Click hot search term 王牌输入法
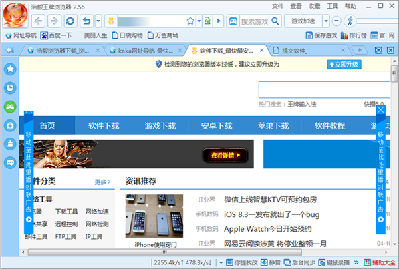The width and height of the screenshot is (399, 269). (x=302, y=104)
